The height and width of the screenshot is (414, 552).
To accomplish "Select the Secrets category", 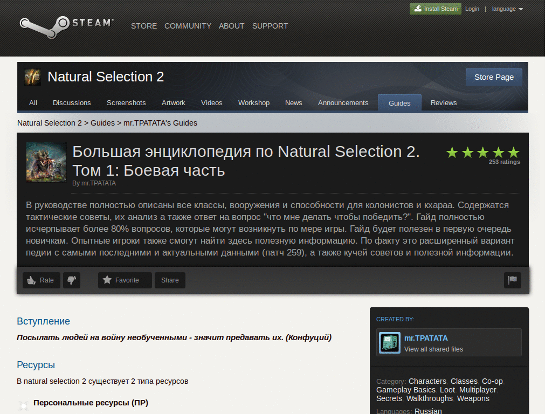I will (389, 398).
